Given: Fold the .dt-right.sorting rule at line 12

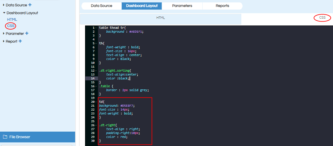Looking at the screenshot, I should 96,70.
